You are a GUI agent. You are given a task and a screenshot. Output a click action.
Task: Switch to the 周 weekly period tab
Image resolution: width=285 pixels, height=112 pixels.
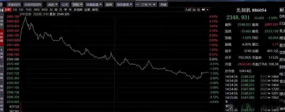click(56, 10)
